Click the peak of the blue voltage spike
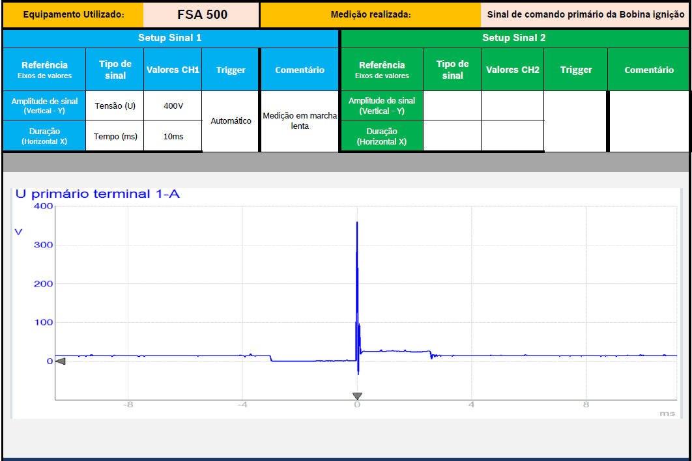 [356, 223]
